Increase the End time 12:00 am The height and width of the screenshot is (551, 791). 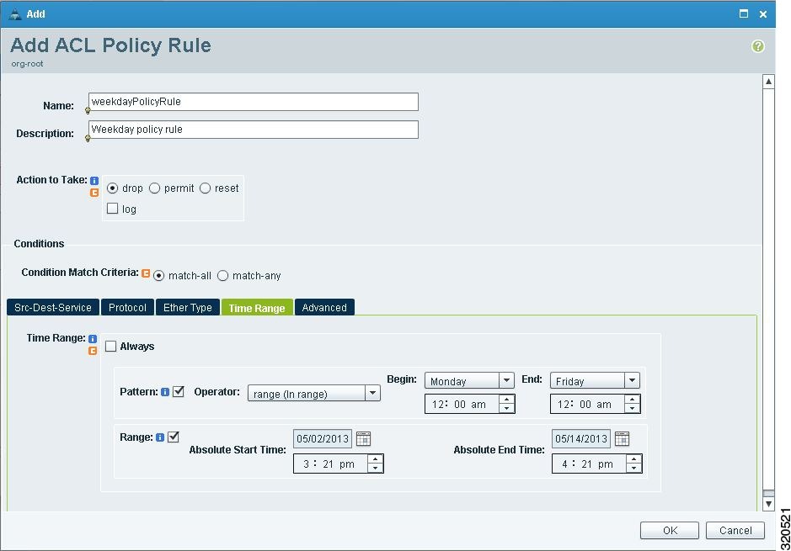point(632,400)
